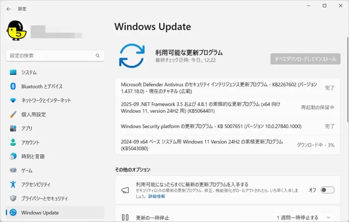Screen dimensions: 349x222
Task: Click the Windows Update sidebar icon
Action: click(13, 212)
